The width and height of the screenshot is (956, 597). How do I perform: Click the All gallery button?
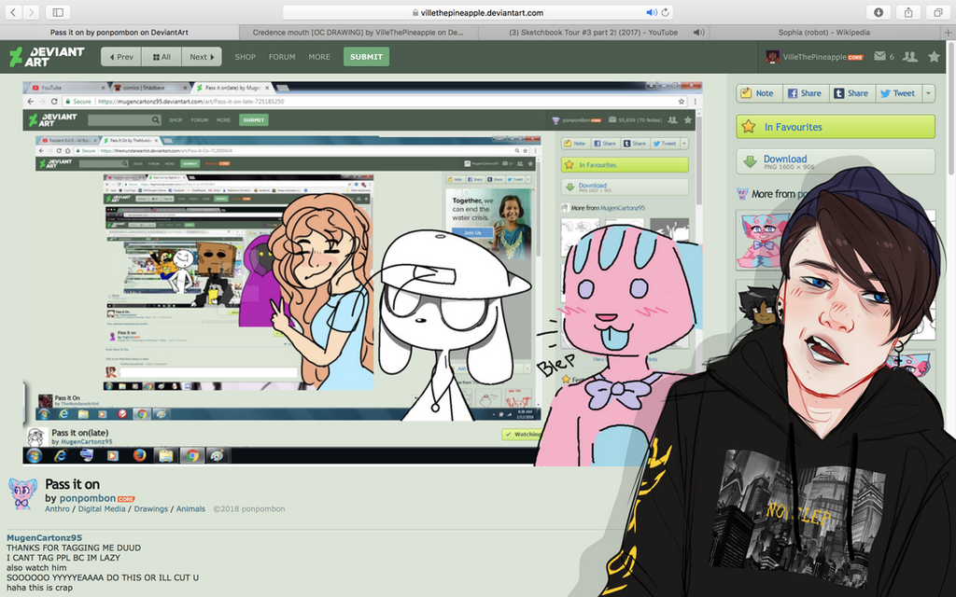162,57
